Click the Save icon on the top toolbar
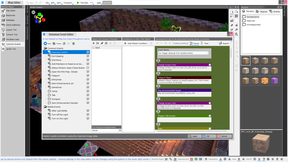Screen dimensions: 288x162 [29, 2]
